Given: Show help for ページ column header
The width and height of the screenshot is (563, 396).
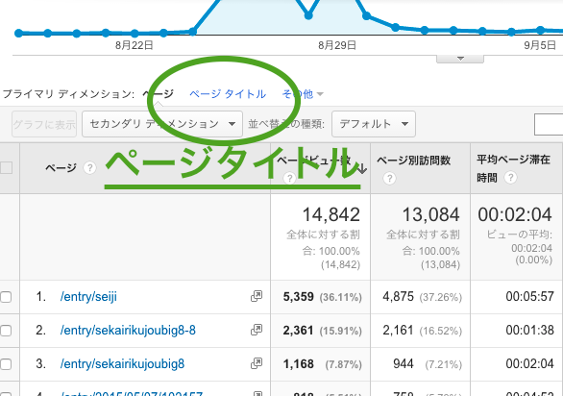Looking at the screenshot, I should [x=89, y=168].
